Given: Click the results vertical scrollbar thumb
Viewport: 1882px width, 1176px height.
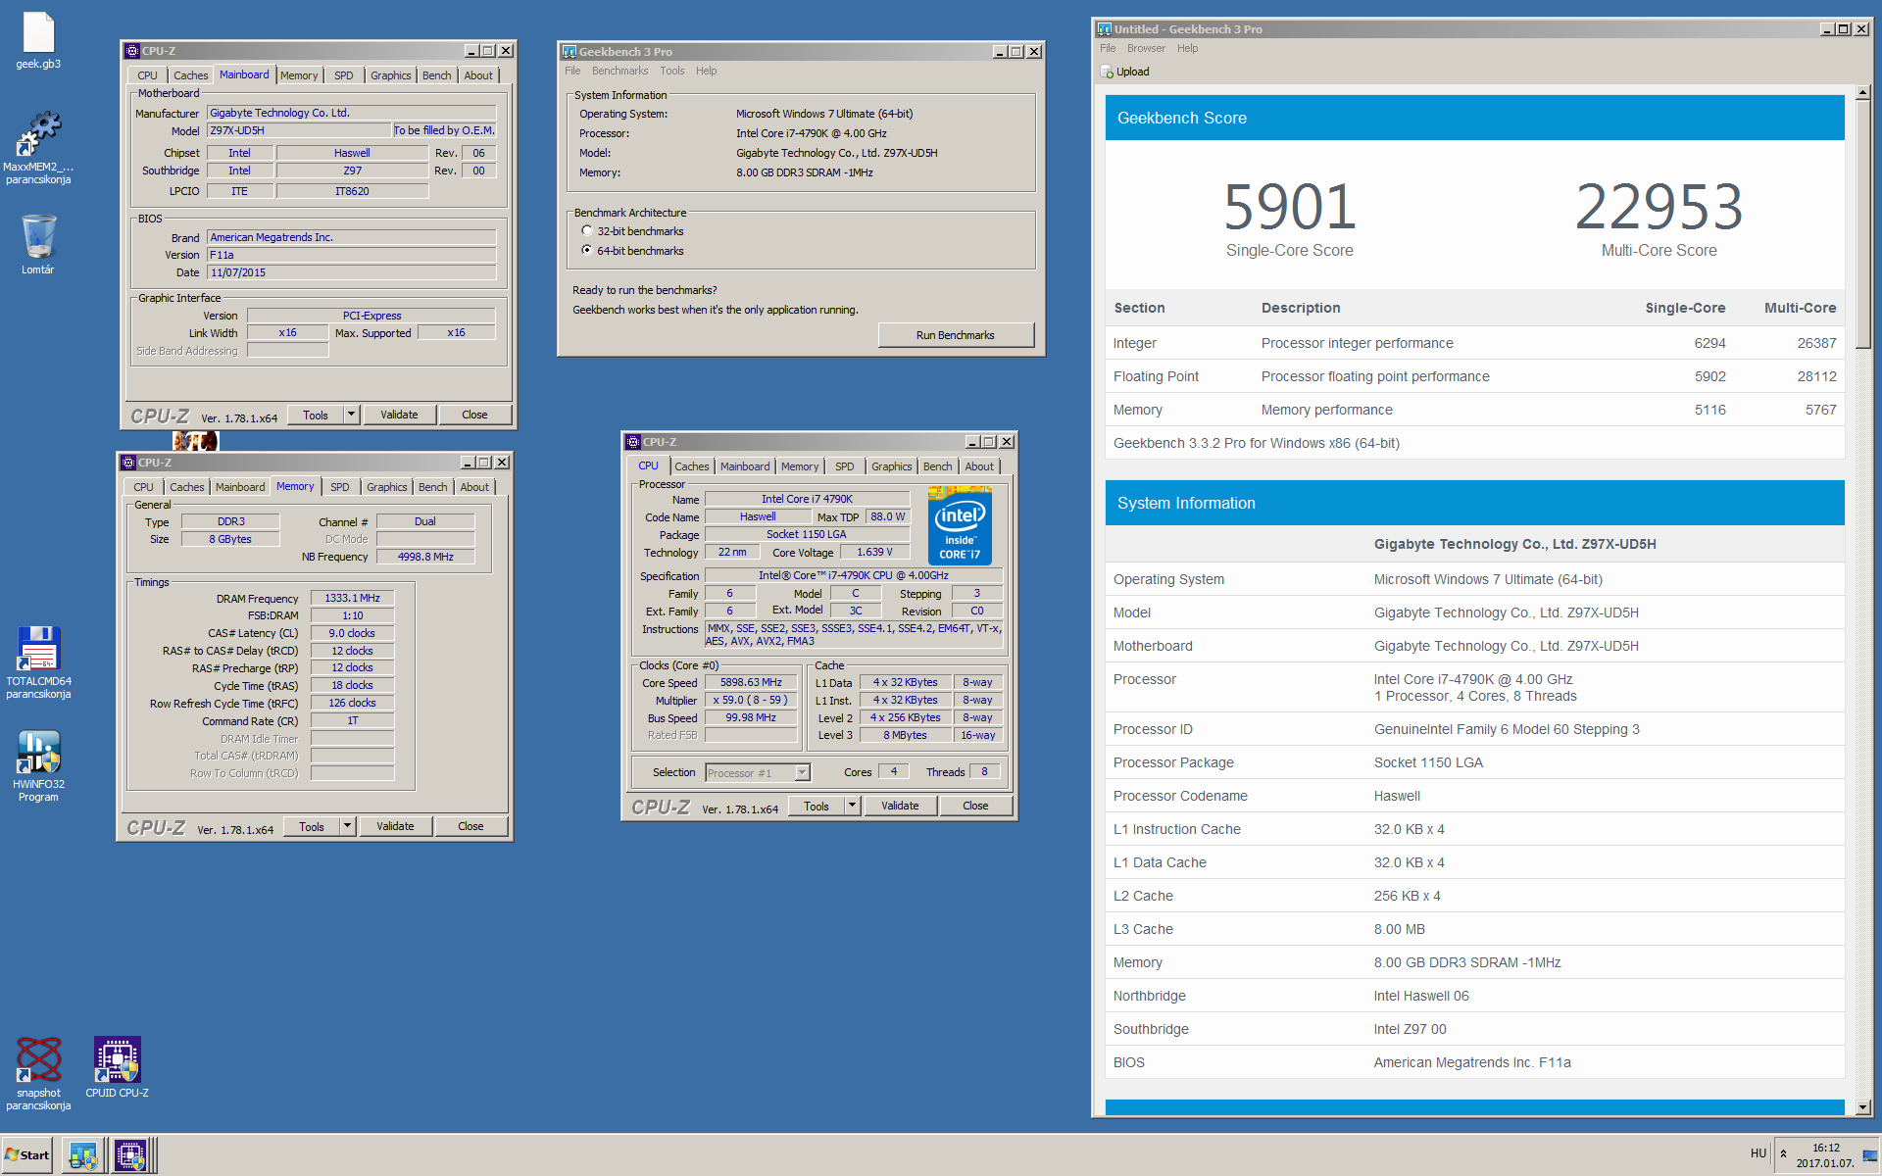Looking at the screenshot, I should click(x=1862, y=223).
